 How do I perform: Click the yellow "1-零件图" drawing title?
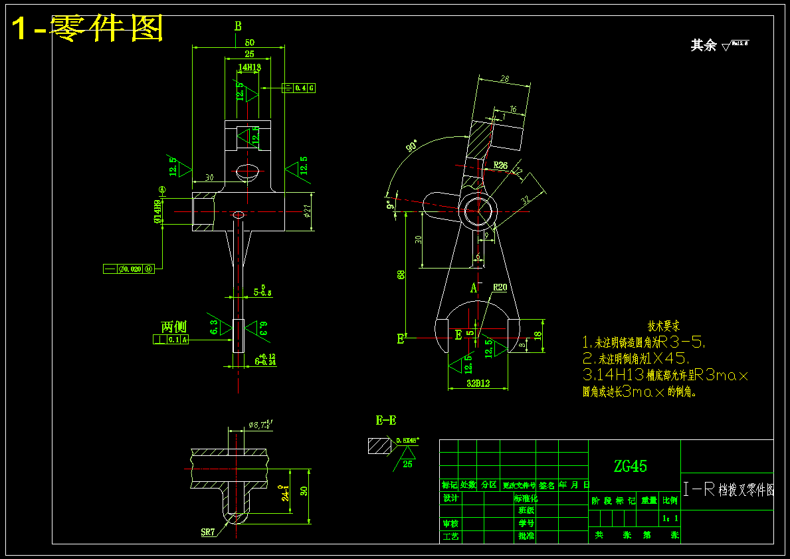(87, 28)
